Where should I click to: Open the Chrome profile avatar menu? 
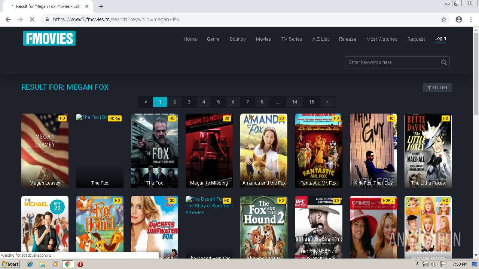pos(459,19)
